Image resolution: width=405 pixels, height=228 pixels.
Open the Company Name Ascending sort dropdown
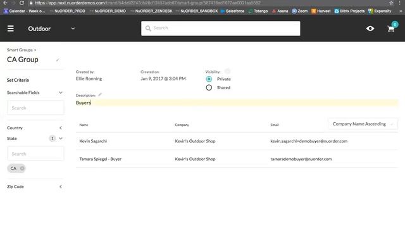click(x=363, y=124)
